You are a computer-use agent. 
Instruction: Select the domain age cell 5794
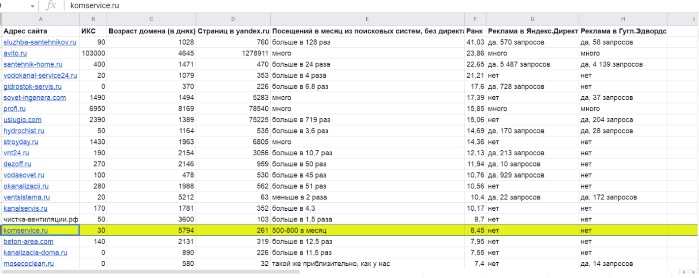(x=151, y=230)
